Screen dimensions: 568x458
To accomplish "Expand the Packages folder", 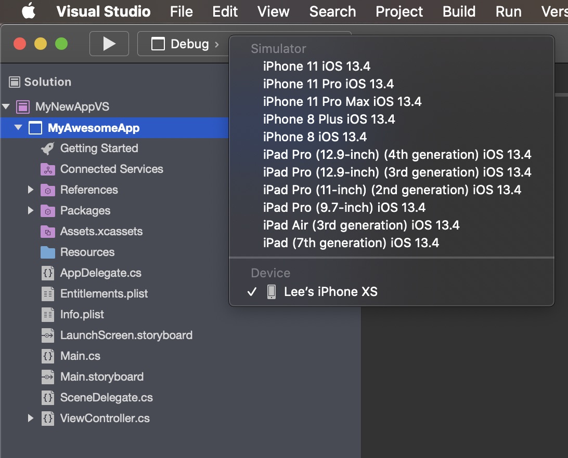I will pos(31,210).
